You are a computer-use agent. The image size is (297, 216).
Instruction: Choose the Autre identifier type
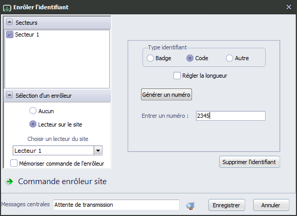(x=230, y=58)
